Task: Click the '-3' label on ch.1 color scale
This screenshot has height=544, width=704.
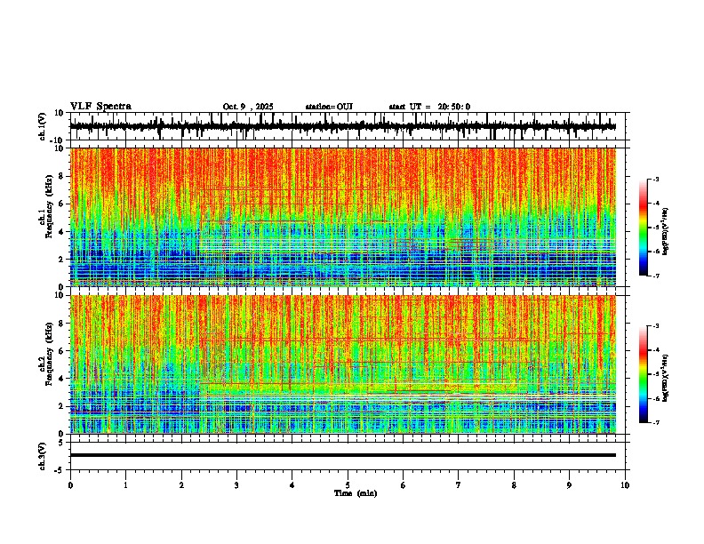Action: pos(655,179)
